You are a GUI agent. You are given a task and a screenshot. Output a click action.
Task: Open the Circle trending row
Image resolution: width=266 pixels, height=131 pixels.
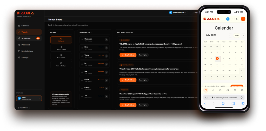(x=94, y=80)
